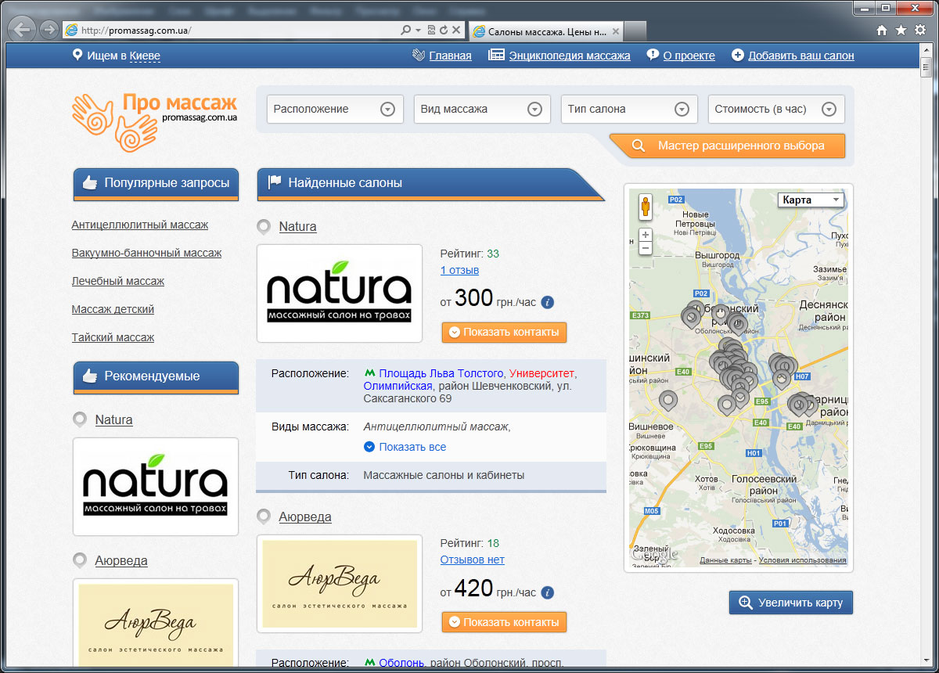
Task: Select the radio marker beside Natura in results
Action: point(264,227)
